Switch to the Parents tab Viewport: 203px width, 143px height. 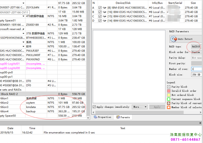[123, 117]
